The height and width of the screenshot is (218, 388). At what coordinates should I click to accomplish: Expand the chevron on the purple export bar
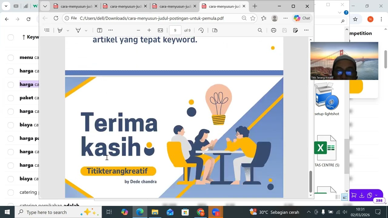376,195
